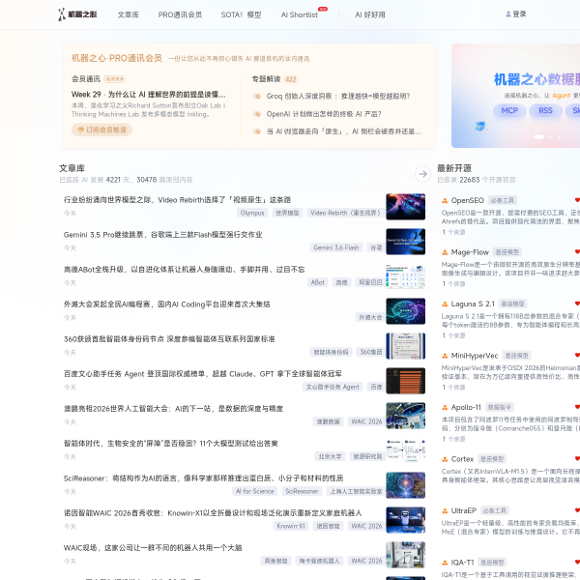Screen dimensions: 580x580
Task: Click the tag icon beside OpenAI topic
Action: click(x=257, y=114)
